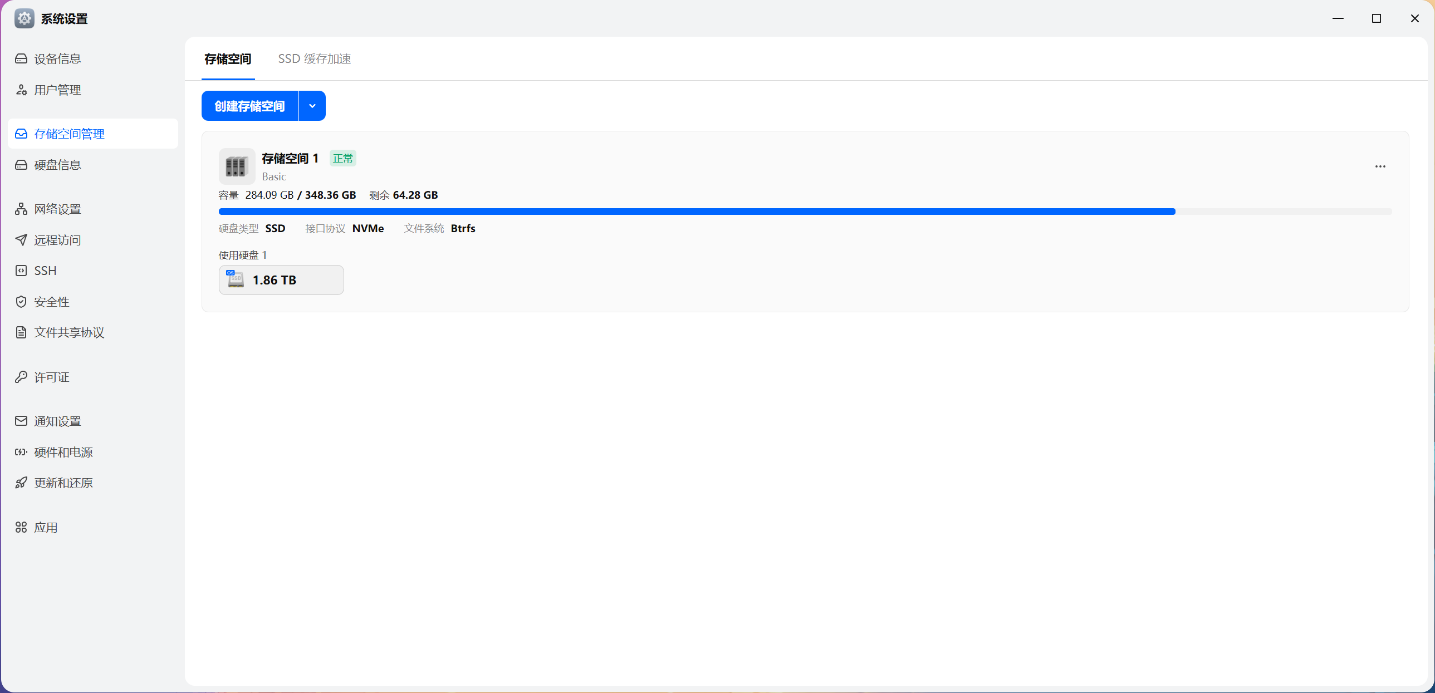Click the storage capacity usage bar
1435x693 pixels.
point(805,212)
